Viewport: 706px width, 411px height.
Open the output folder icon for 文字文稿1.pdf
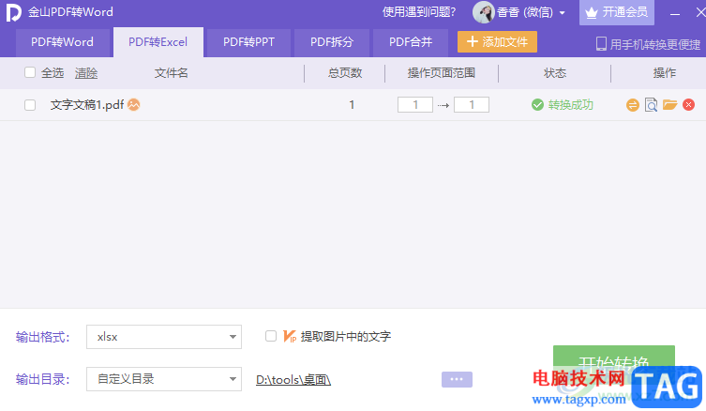[x=670, y=105]
